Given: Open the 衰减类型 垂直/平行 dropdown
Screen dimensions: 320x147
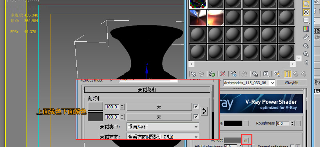Looking at the screenshot, I should (x=163, y=127).
